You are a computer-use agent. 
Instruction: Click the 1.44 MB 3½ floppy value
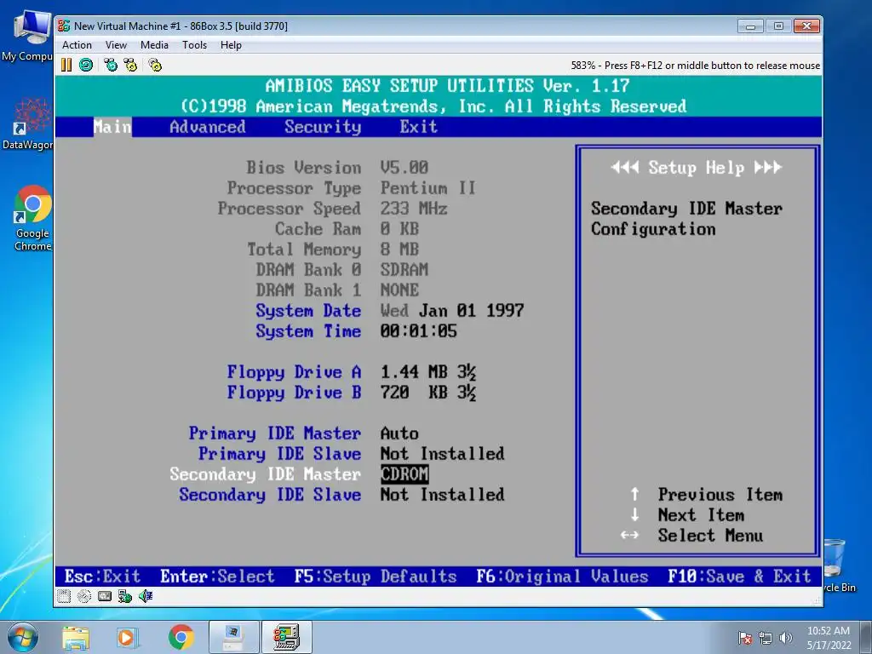[x=428, y=371]
